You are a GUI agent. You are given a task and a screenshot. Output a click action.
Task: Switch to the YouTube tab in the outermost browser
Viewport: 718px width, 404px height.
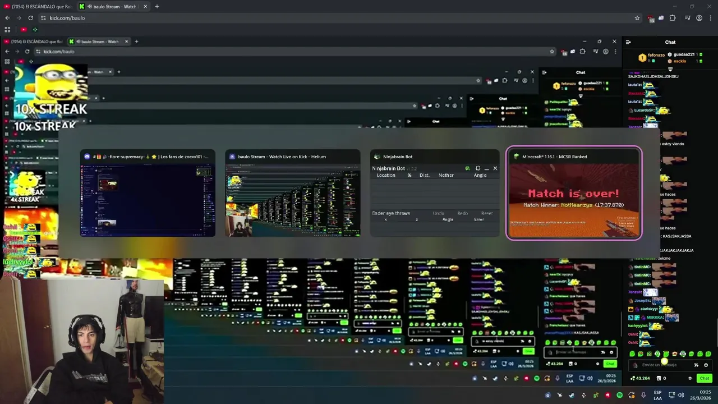[x=38, y=7]
